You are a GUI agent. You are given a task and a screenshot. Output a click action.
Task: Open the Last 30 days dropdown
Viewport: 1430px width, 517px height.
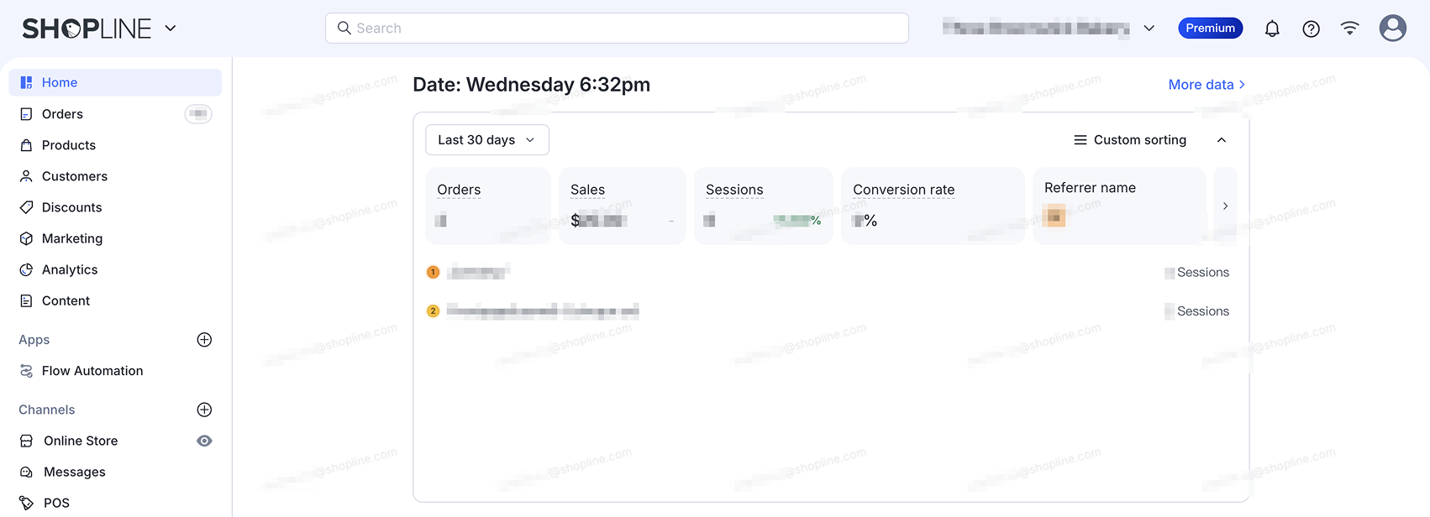click(487, 140)
